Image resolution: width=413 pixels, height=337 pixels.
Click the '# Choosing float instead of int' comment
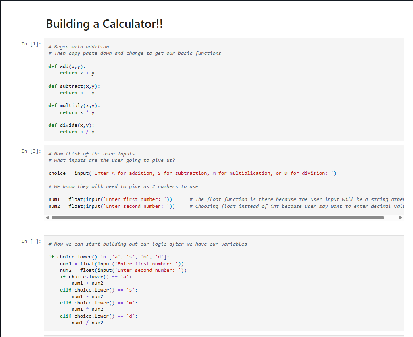(x=297, y=206)
